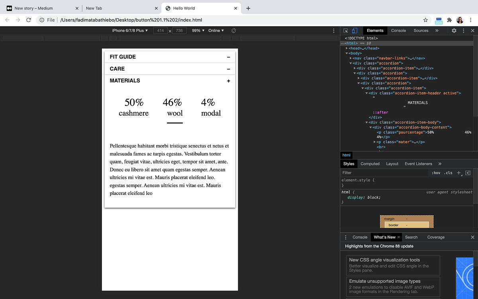Expand the head node in the Elements tree
Image resolution: width=478 pixels, height=299 pixels.
click(347, 48)
